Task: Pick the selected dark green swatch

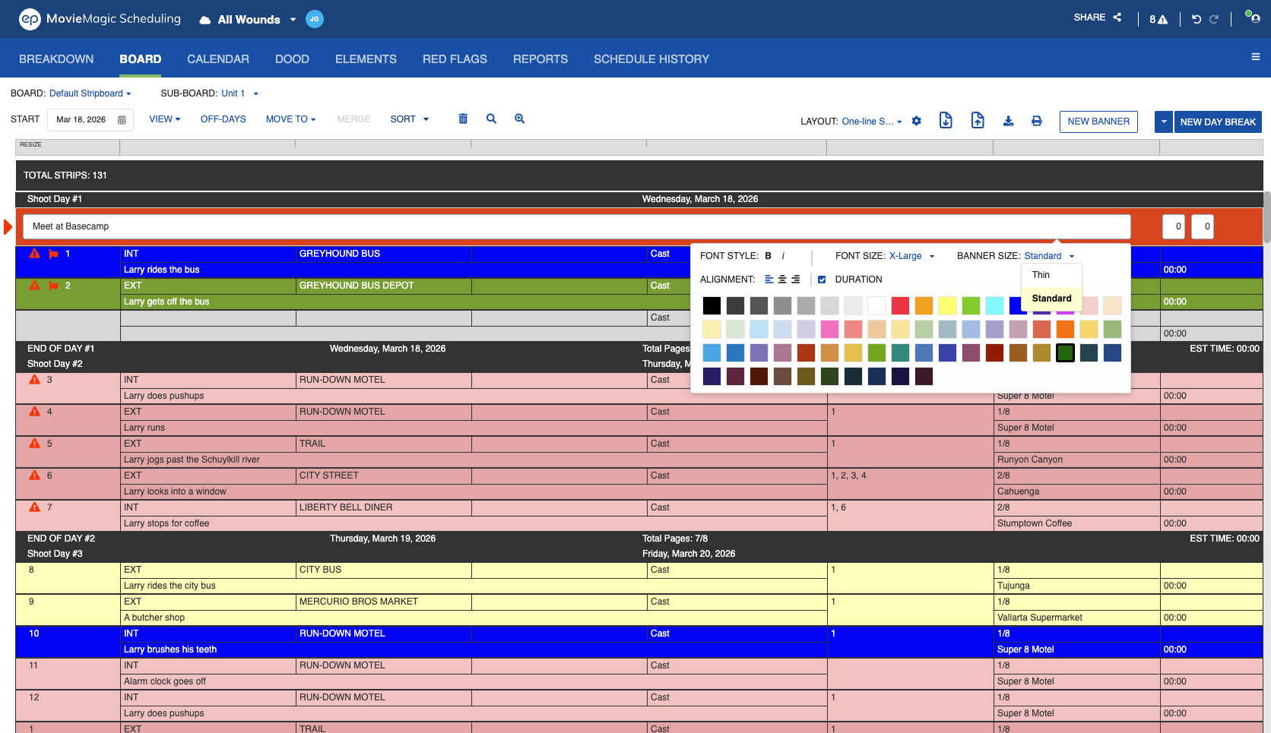Action: point(1065,352)
